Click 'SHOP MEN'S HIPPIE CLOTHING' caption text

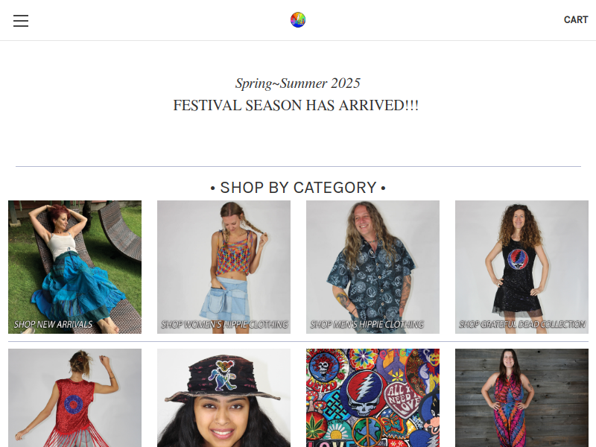point(367,324)
